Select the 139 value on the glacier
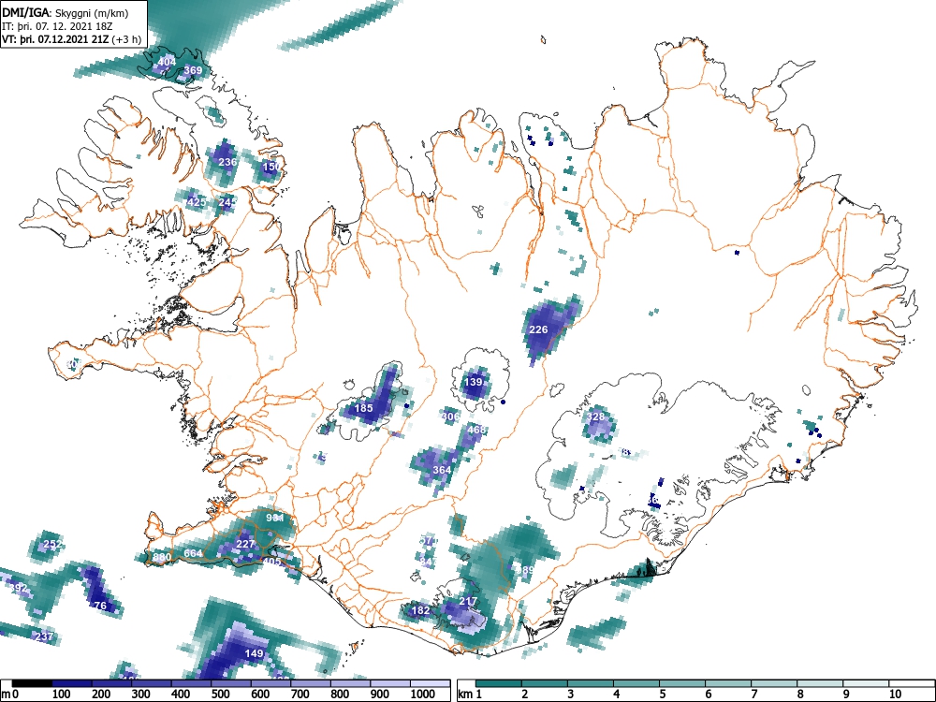This screenshot has width=936, height=702. pyautogui.click(x=474, y=382)
